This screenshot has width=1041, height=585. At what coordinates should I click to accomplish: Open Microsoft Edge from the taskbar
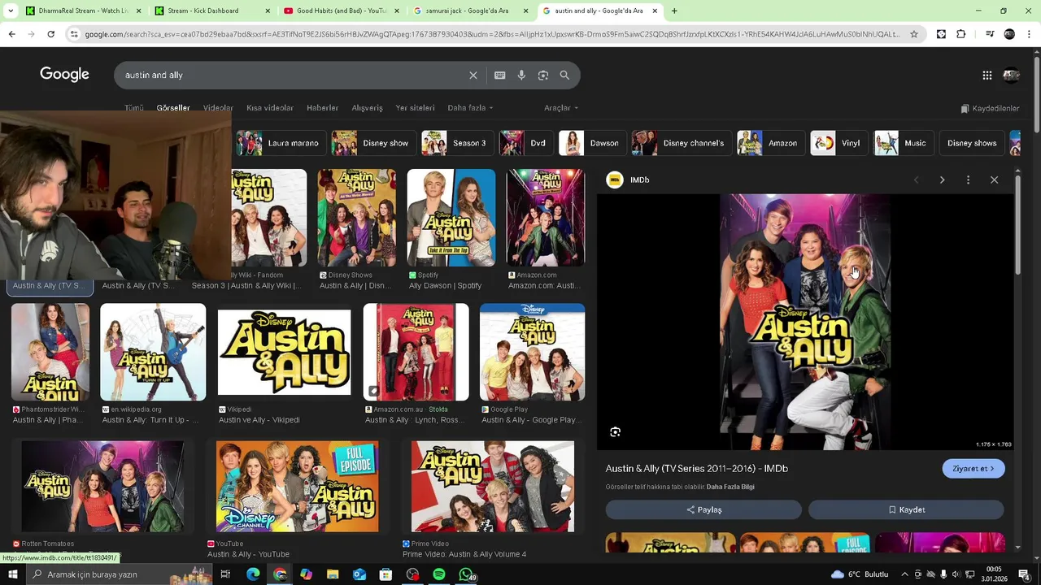253,574
